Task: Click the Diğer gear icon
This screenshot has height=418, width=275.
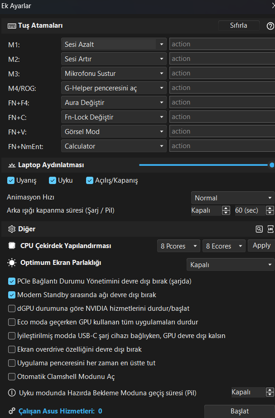Action: (12, 229)
